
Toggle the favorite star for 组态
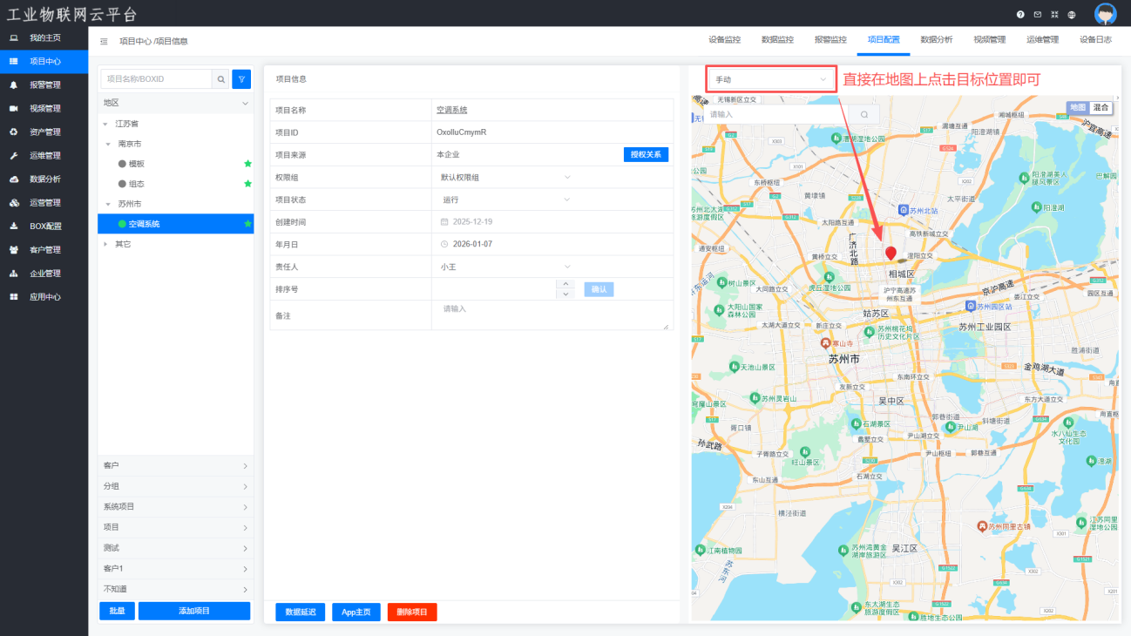click(247, 184)
